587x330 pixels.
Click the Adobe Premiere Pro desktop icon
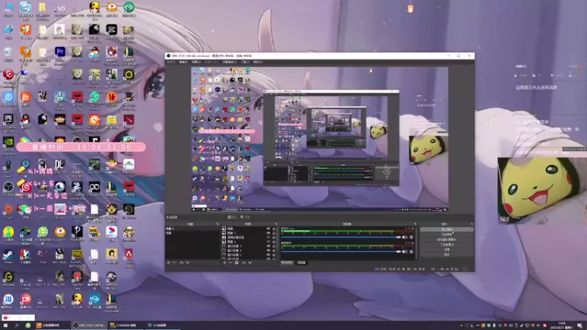[x=60, y=51]
